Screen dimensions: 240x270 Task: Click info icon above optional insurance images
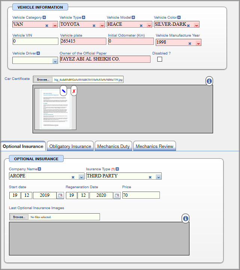[186, 219]
